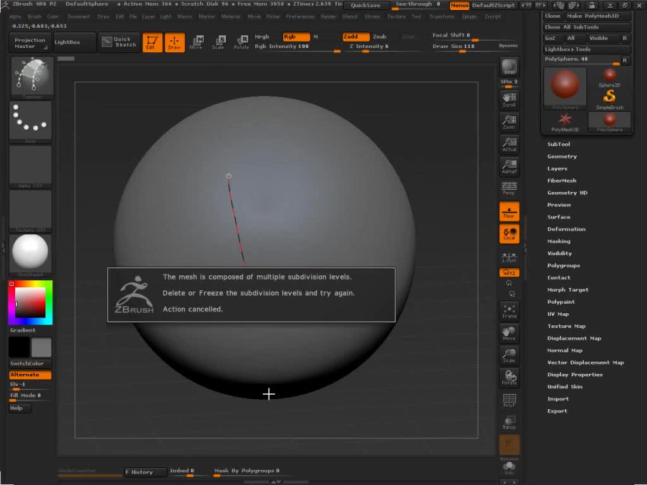
Task: Click the Actual size icon
Action: [509, 145]
